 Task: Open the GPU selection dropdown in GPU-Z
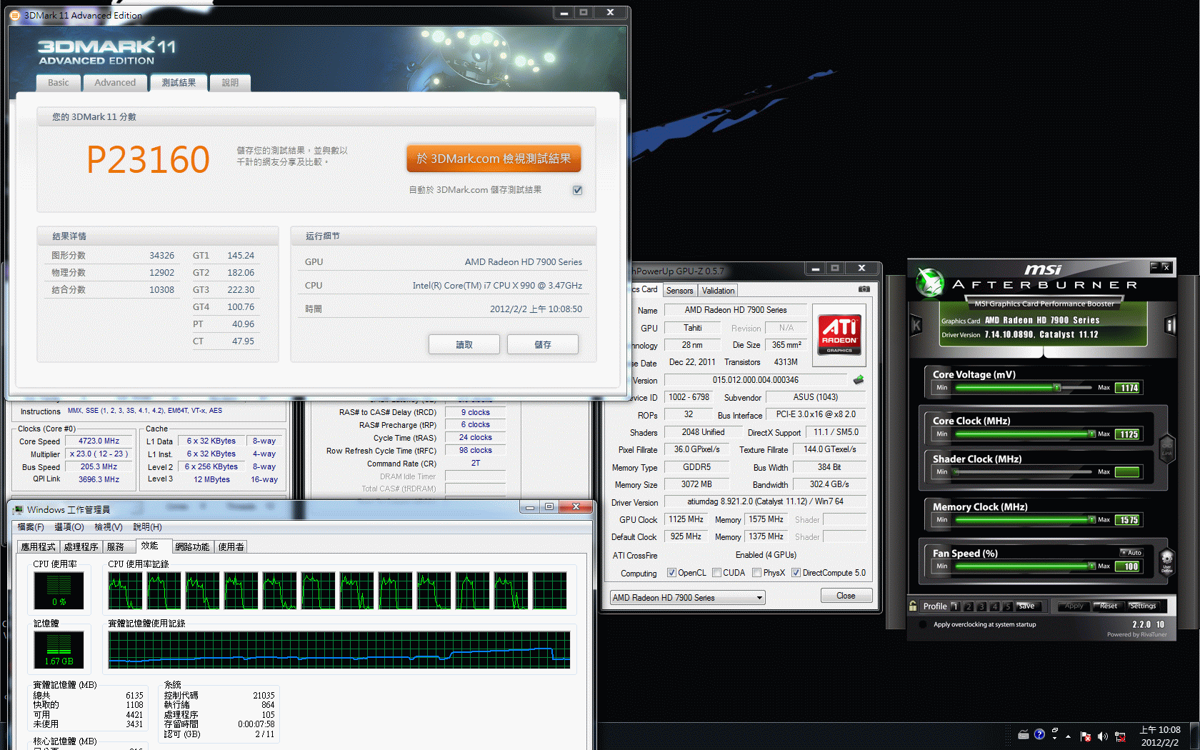pyautogui.click(x=687, y=598)
